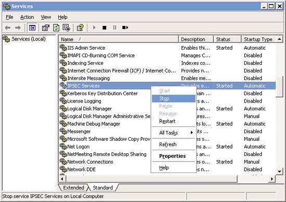
Task: Click the Back arrow toolbar icon
Action: (x=8, y=27)
